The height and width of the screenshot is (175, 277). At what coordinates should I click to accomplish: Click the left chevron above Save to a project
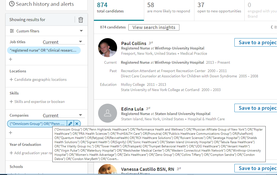tap(272, 27)
